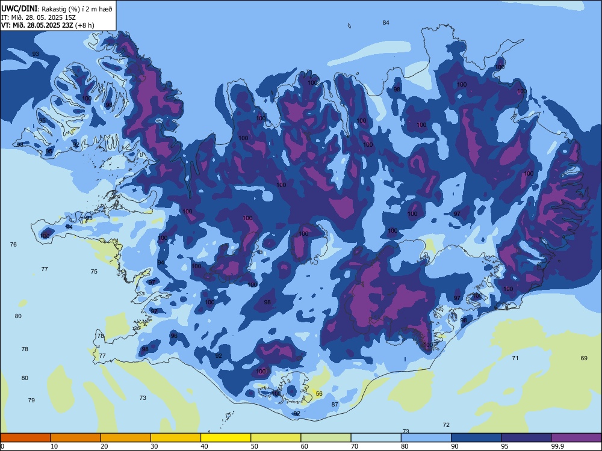Screen dimensions: 602x451
Task: Click the humidity value 79 in the southwest sea
Action: [31, 400]
